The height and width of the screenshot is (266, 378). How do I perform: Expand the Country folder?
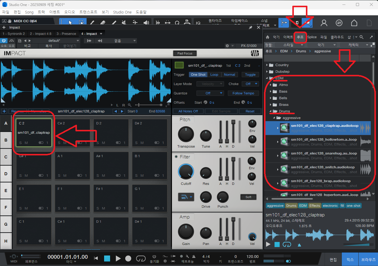[x=267, y=65]
